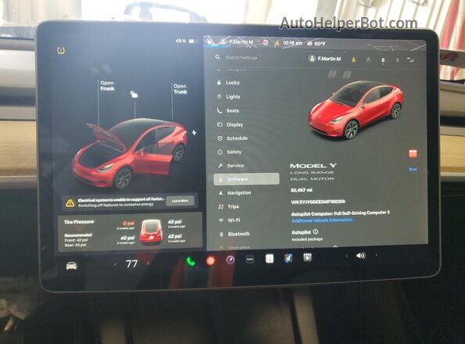The height and width of the screenshot is (344, 465).
Task: Open the app launcher three-dots icon
Action: click(x=250, y=260)
